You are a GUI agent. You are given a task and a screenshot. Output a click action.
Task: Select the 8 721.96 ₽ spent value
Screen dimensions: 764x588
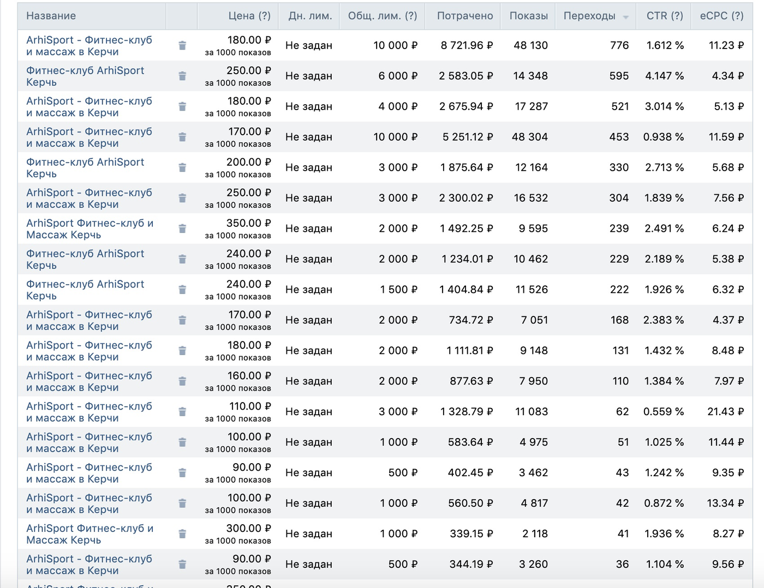click(x=467, y=46)
